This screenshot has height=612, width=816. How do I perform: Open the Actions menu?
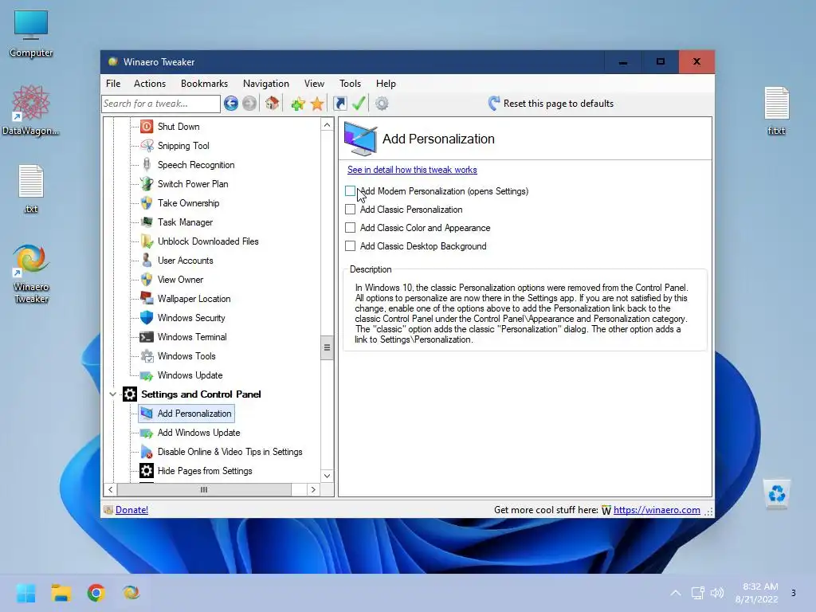coord(150,83)
